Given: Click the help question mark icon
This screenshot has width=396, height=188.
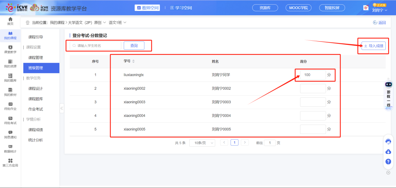Looking at the screenshot, I should pos(388,161).
